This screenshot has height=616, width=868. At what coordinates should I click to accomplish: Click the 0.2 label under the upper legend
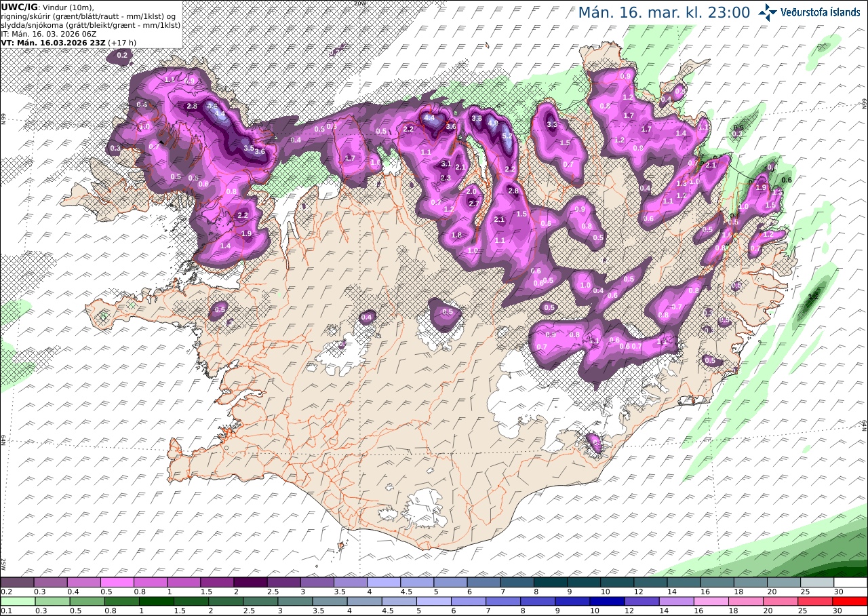6,592
